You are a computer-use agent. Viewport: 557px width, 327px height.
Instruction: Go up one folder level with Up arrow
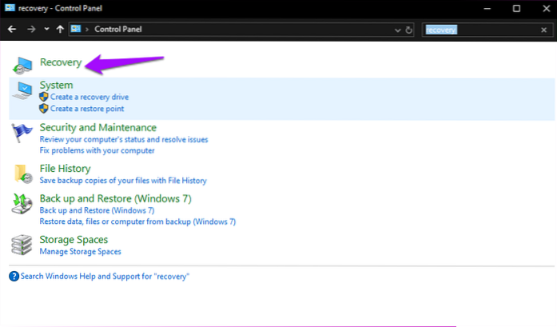[61, 30]
